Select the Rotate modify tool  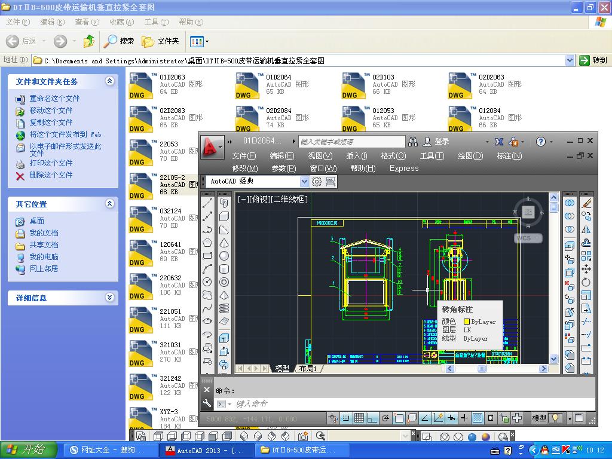pos(586,282)
